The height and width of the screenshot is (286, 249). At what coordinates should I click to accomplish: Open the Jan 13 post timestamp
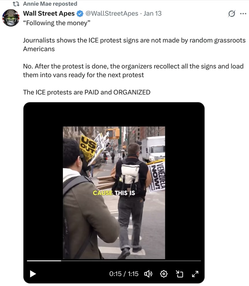pyautogui.click(x=152, y=14)
